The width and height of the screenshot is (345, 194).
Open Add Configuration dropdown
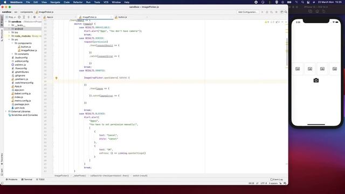pos(248,12)
